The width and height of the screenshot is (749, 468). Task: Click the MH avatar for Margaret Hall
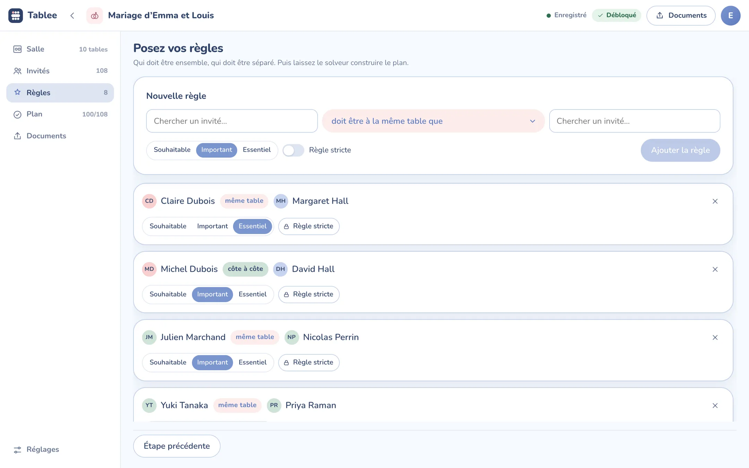tap(281, 201)
